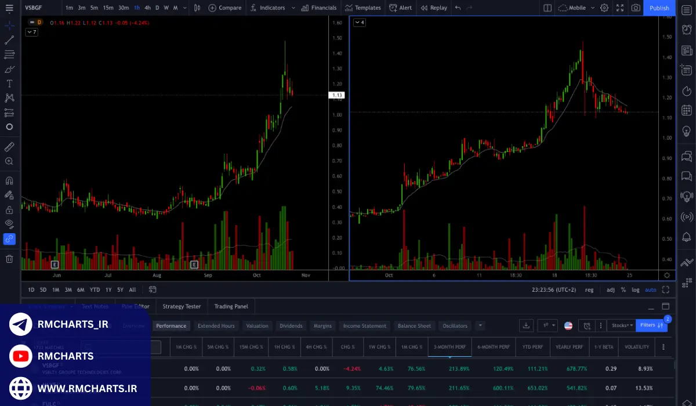Switch to Strategy Tester tab
This screenshot has height=406, width=696.
coord(182,306)
